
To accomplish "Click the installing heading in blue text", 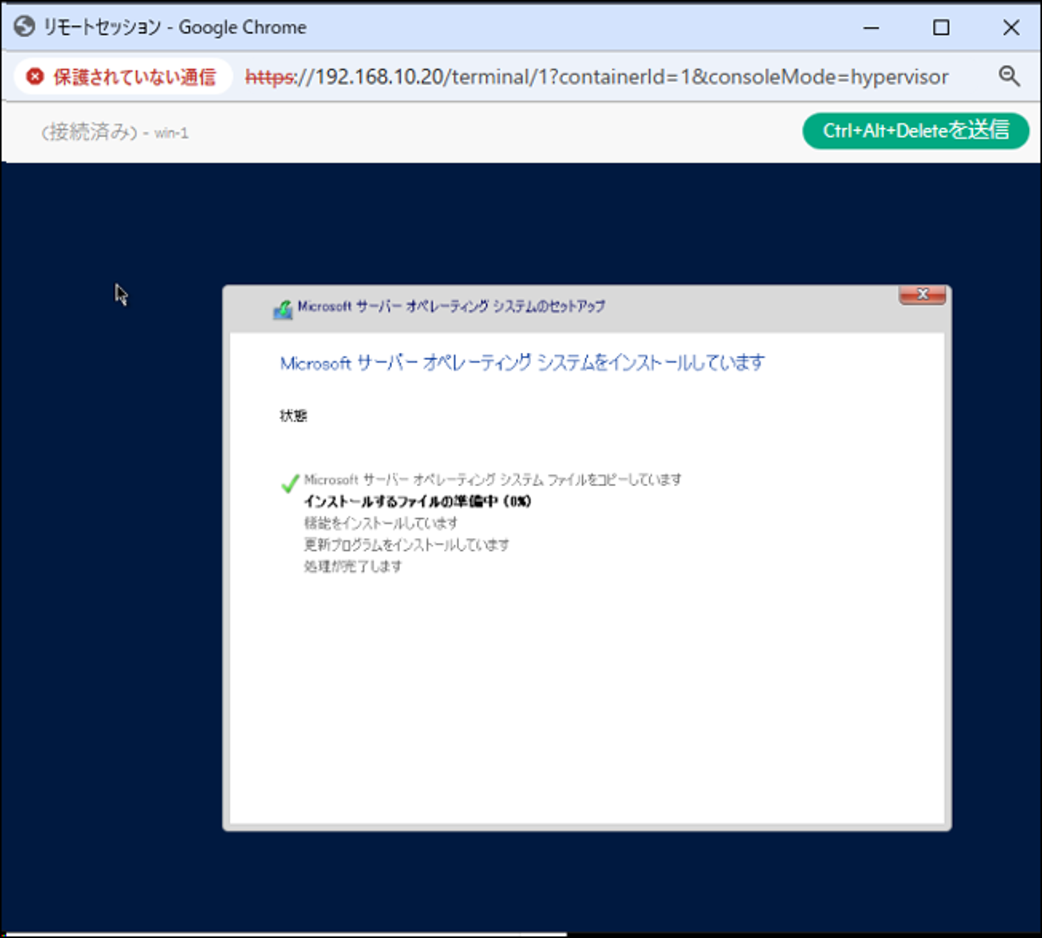I will tap(522, 363).
